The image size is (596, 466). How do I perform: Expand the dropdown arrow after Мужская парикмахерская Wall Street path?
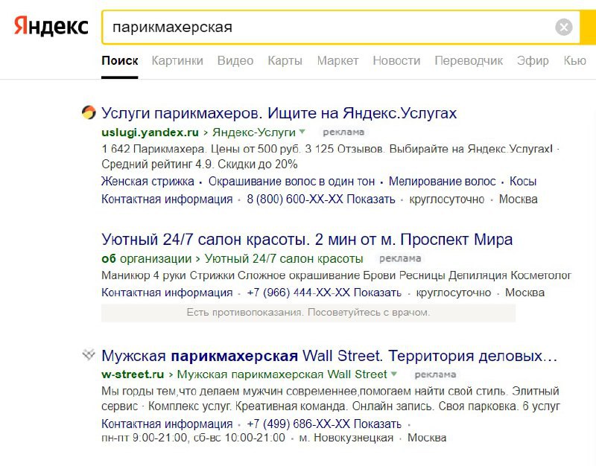tap(394, 374)
